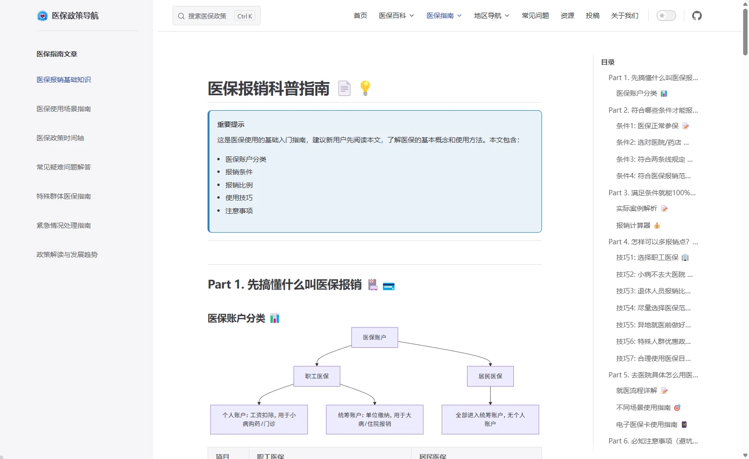The height and width of the screenshot is (459, 749).
Task: Expand the 医保百科 dropdown menu
Action: point(396,16)
